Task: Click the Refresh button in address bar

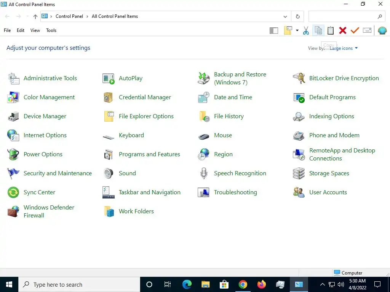Action: pyautogui.click(x=297, y=17)
